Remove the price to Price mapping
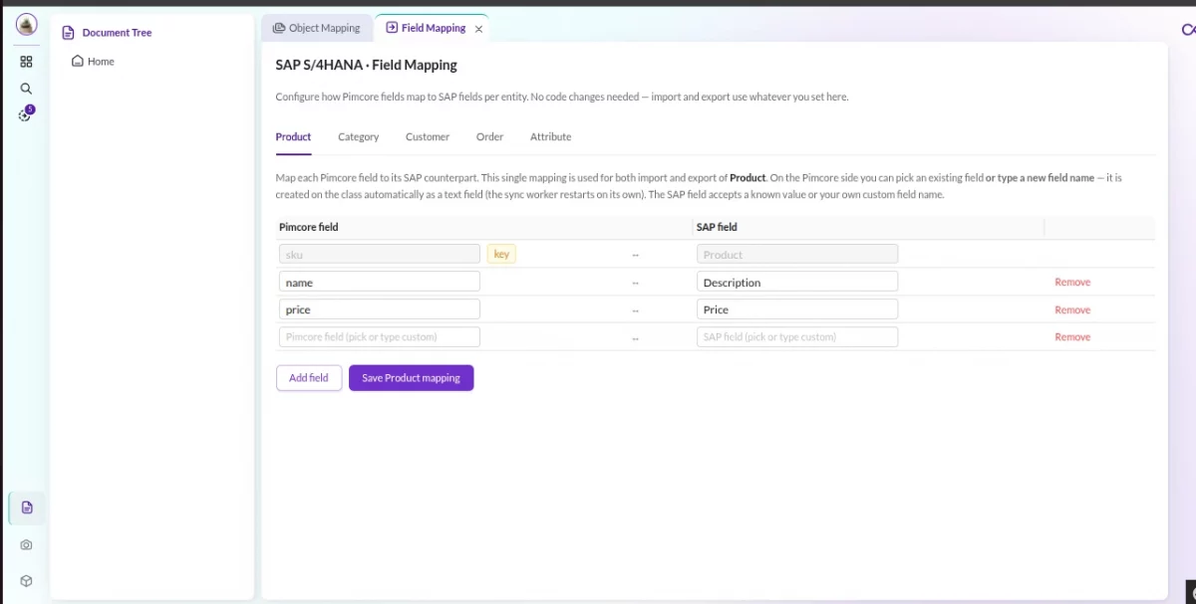Viewport: 1196px width, 604px height. 1072,310
